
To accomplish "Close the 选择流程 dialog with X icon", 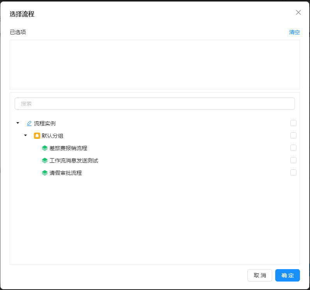I will coord(298,12).
